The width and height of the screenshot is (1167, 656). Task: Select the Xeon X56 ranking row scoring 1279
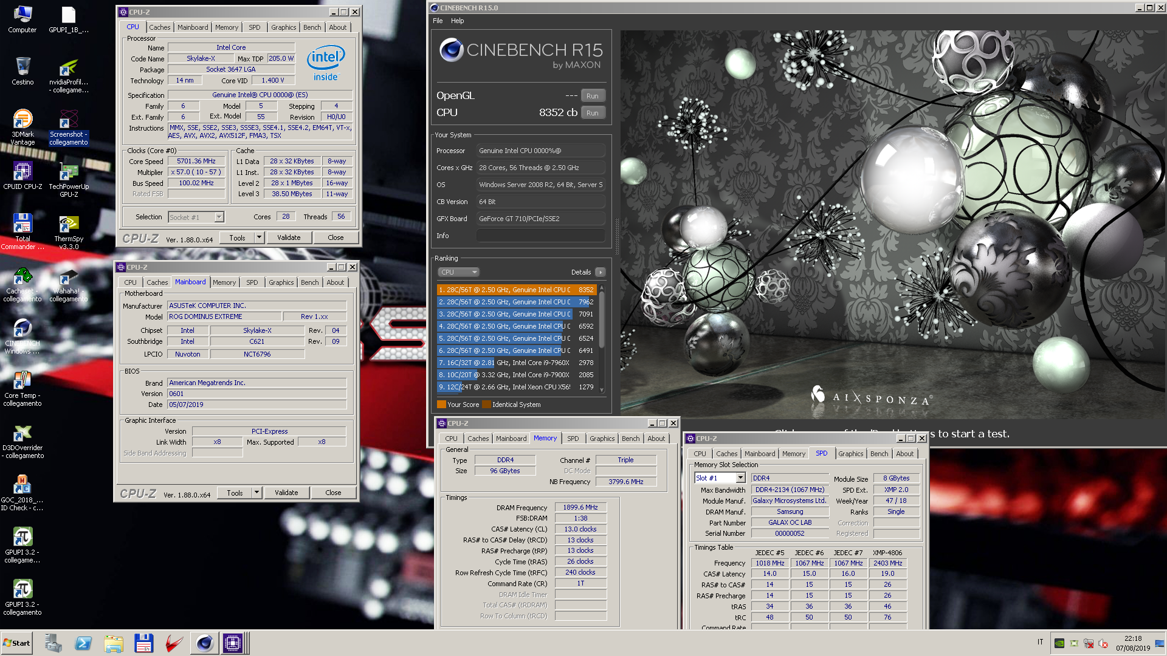pyautogui.click(x=516, y=387)
